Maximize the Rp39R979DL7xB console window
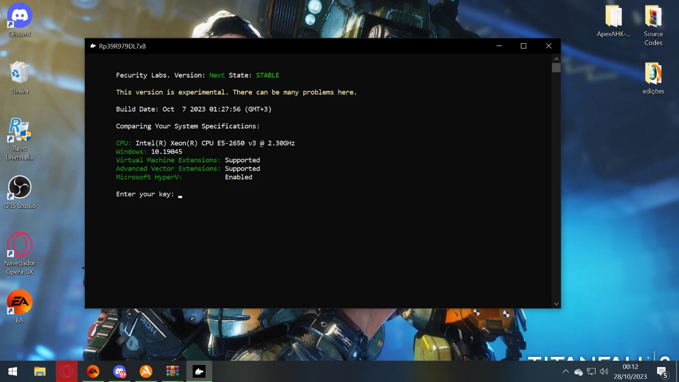This screenshot has width=679, height=382. point(523,46)
